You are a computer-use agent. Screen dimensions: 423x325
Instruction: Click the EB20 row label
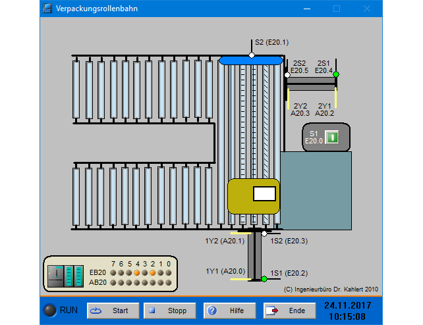tap(98, 272)
